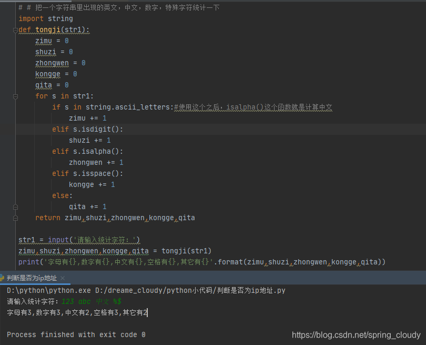Click the 'zhongwen += 1' statement
This screenshot has height=345, width=426.
pyautogui.click(x=96, y=163)
